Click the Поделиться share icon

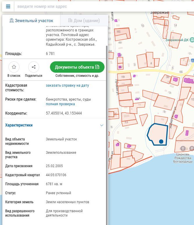34,67
